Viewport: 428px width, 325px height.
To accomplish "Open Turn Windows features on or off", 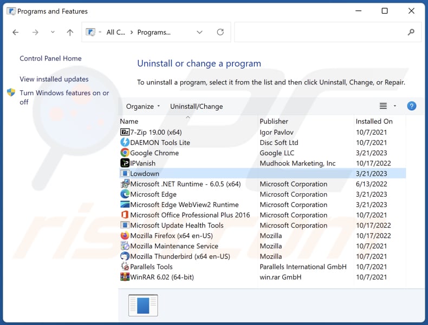I will (x=64, y=97).
